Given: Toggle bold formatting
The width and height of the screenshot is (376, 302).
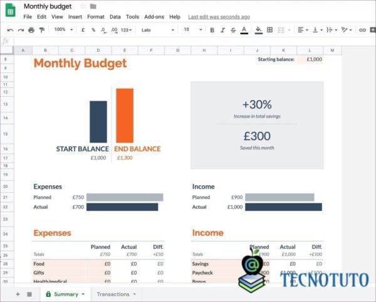Looking at the screenshot, I should (x=212, y=30).
